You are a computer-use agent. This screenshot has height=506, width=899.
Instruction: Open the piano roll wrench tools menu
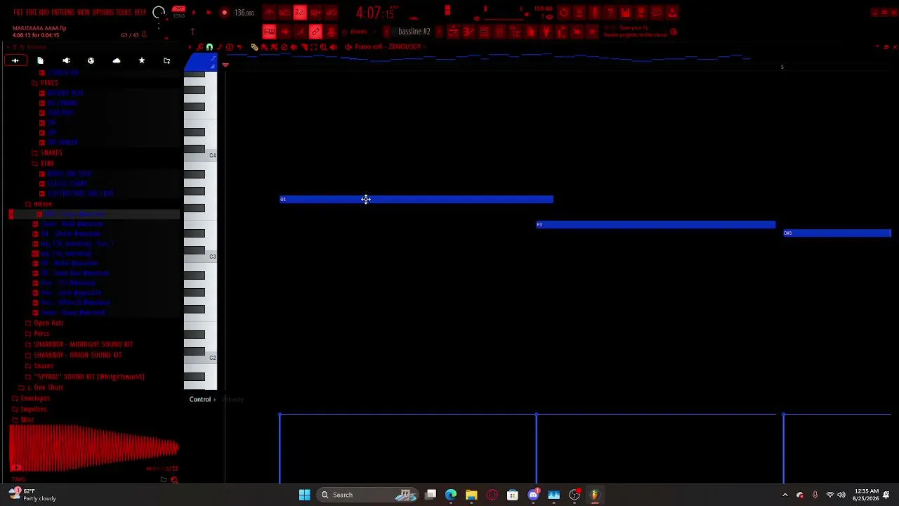click(x=199, y=47)
